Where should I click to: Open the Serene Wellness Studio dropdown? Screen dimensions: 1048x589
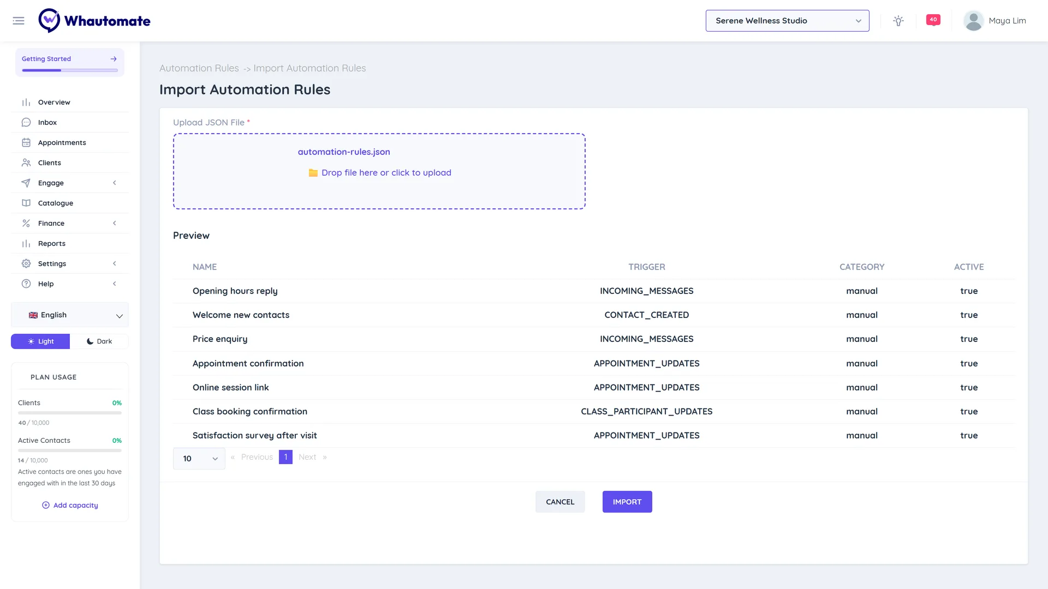787,21
